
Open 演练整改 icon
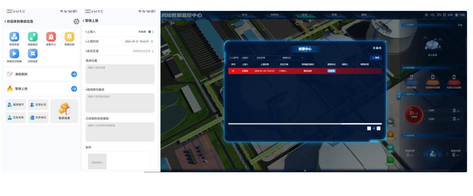[33, 37]
